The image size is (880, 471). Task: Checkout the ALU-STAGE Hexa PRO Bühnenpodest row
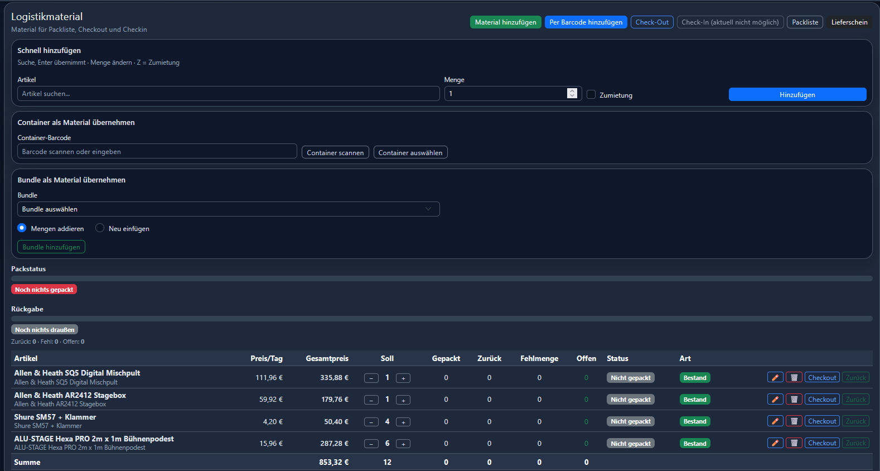click(822, 443)
